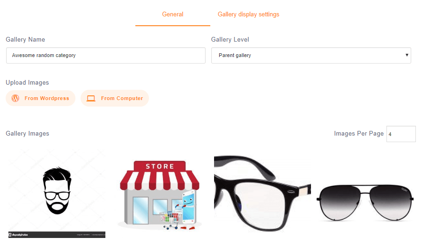Choose the black eyeglasses frame thumbnail
Viewport: 422px width, 252px height.
pyautogui.click(x=262, y=193)
